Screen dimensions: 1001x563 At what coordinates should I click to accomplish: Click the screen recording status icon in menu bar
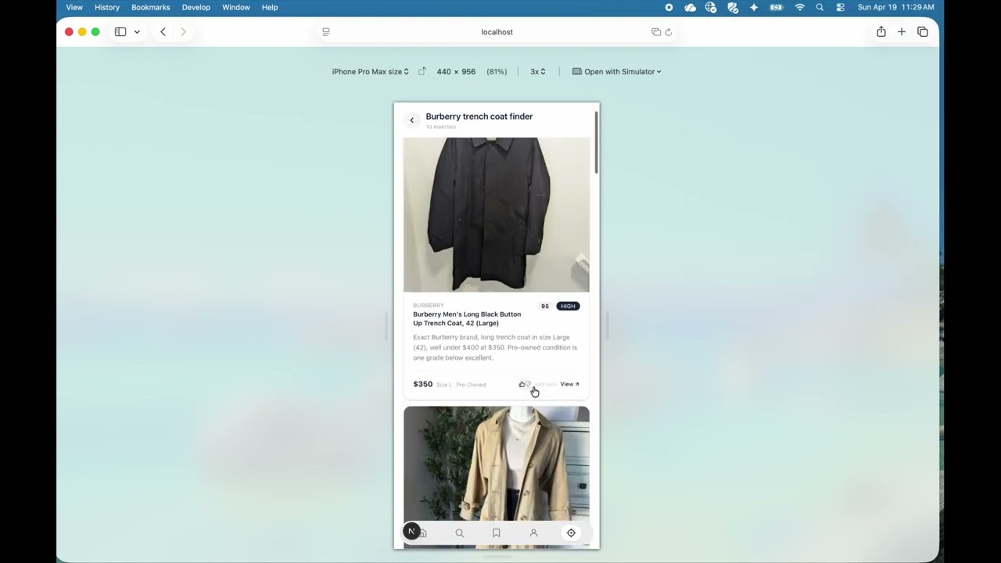point(669,7)
